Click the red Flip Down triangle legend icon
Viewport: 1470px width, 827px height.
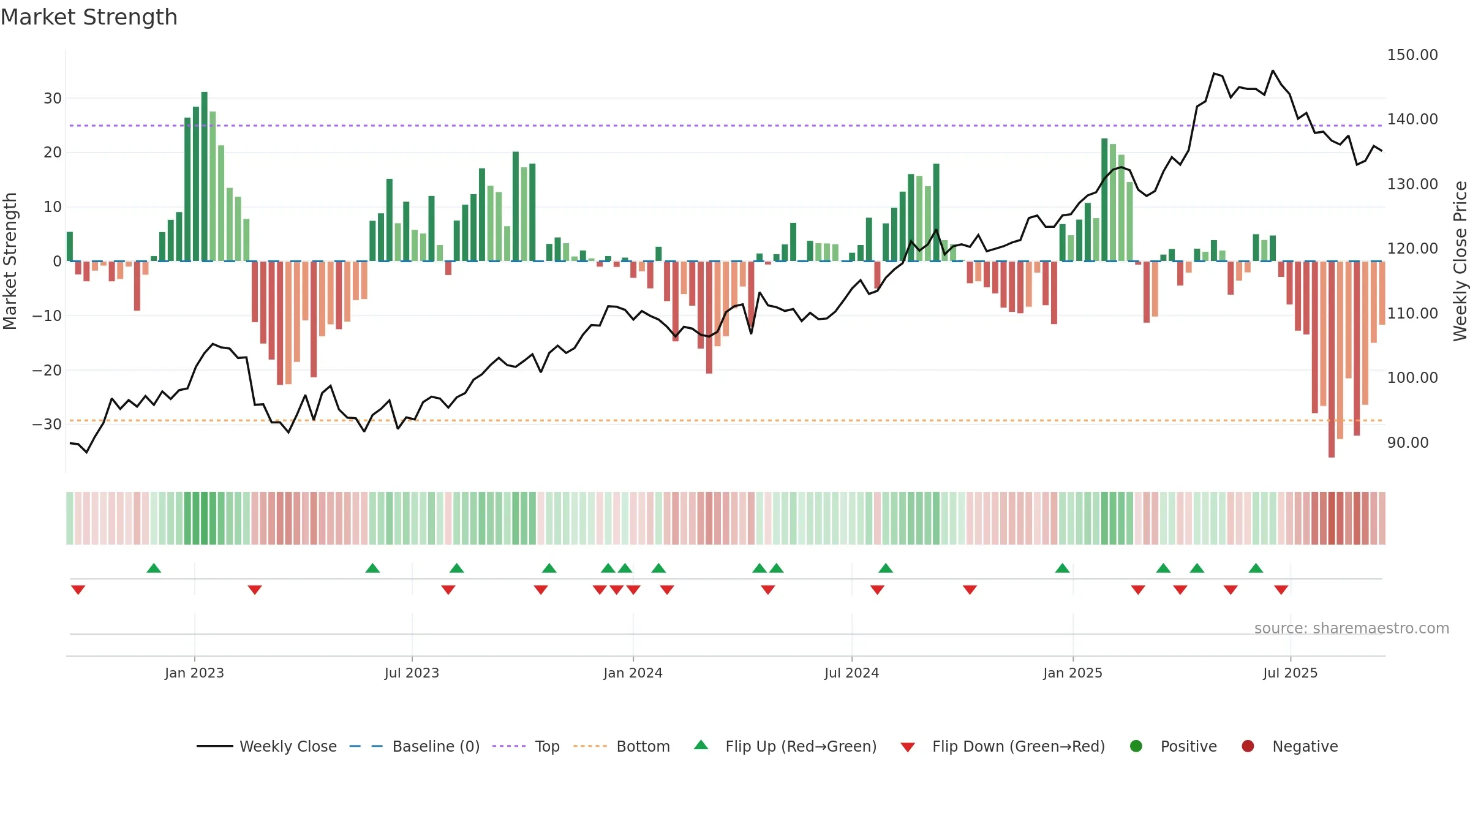point(908,747)
